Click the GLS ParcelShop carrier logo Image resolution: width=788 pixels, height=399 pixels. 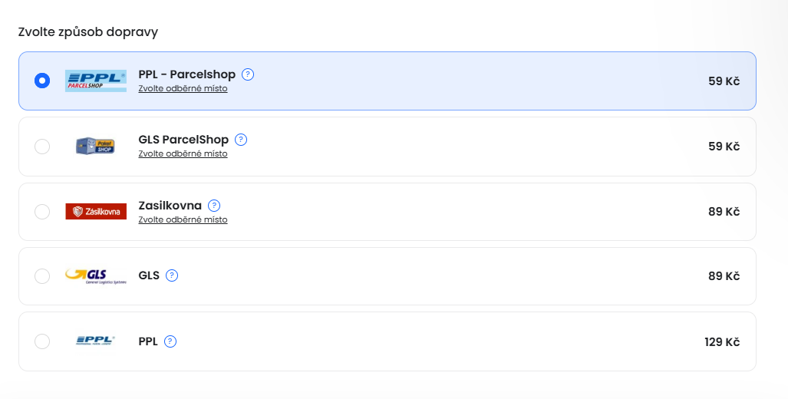click(96, 146)
